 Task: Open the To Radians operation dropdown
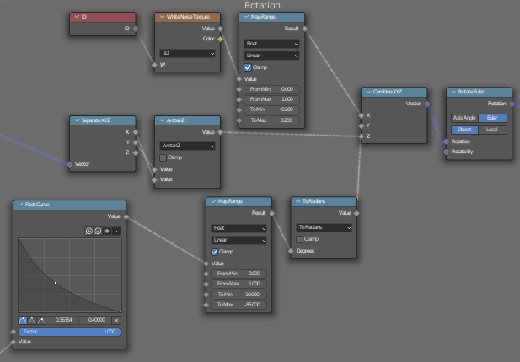324,227
